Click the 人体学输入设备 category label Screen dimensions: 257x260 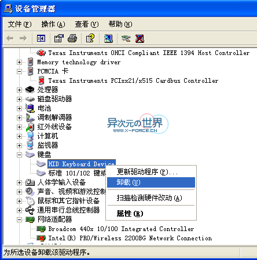click(x=61, y=182)
